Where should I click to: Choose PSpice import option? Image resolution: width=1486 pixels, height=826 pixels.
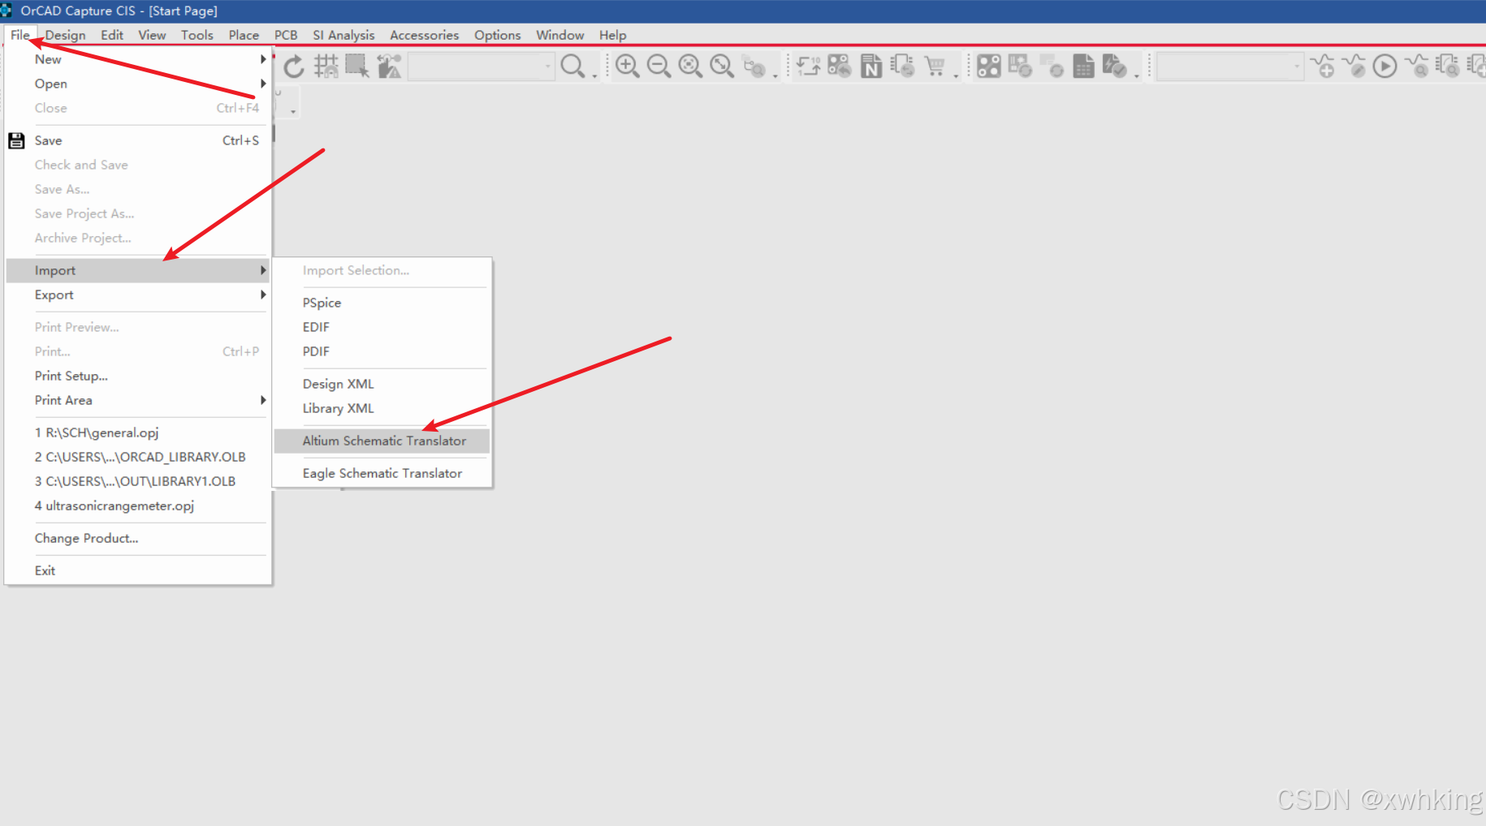(382, 303)
